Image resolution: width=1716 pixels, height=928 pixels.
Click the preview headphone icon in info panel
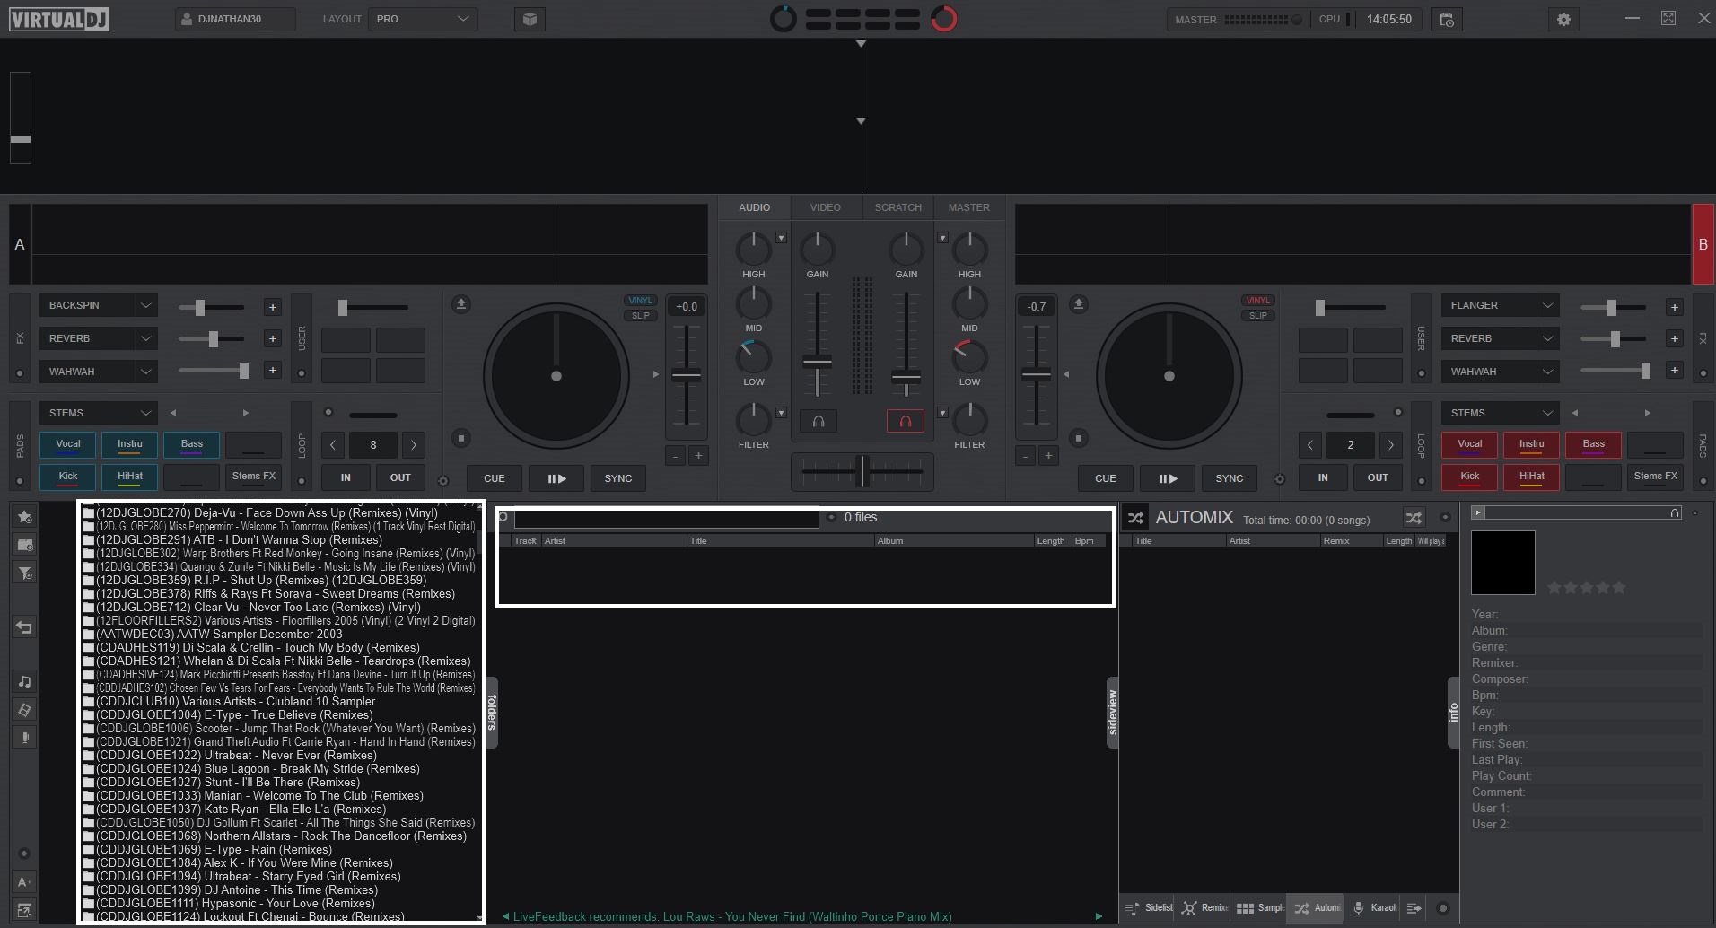click(1675, 512)
